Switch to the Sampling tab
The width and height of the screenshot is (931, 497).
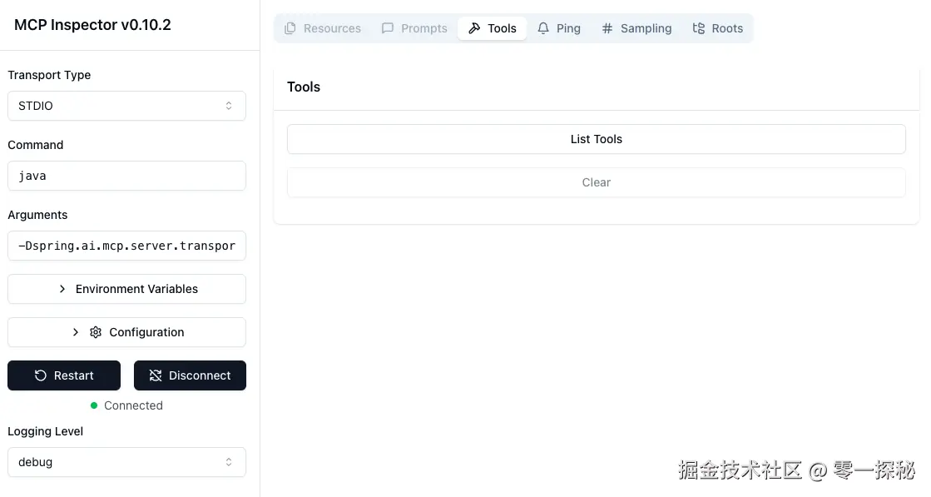pos(636,28)
